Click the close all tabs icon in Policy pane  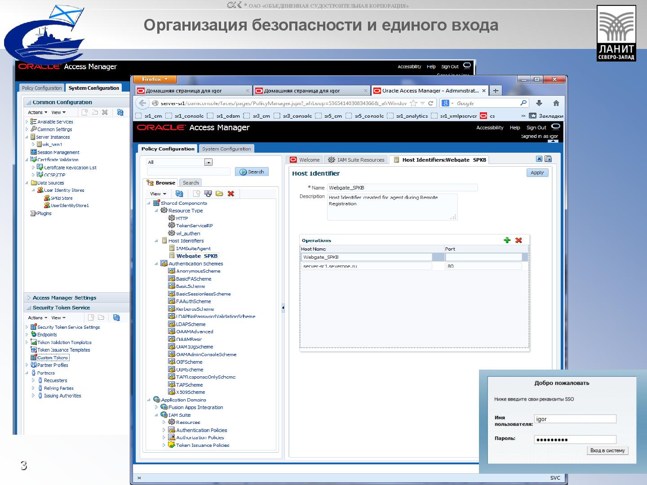pos(548,159)
